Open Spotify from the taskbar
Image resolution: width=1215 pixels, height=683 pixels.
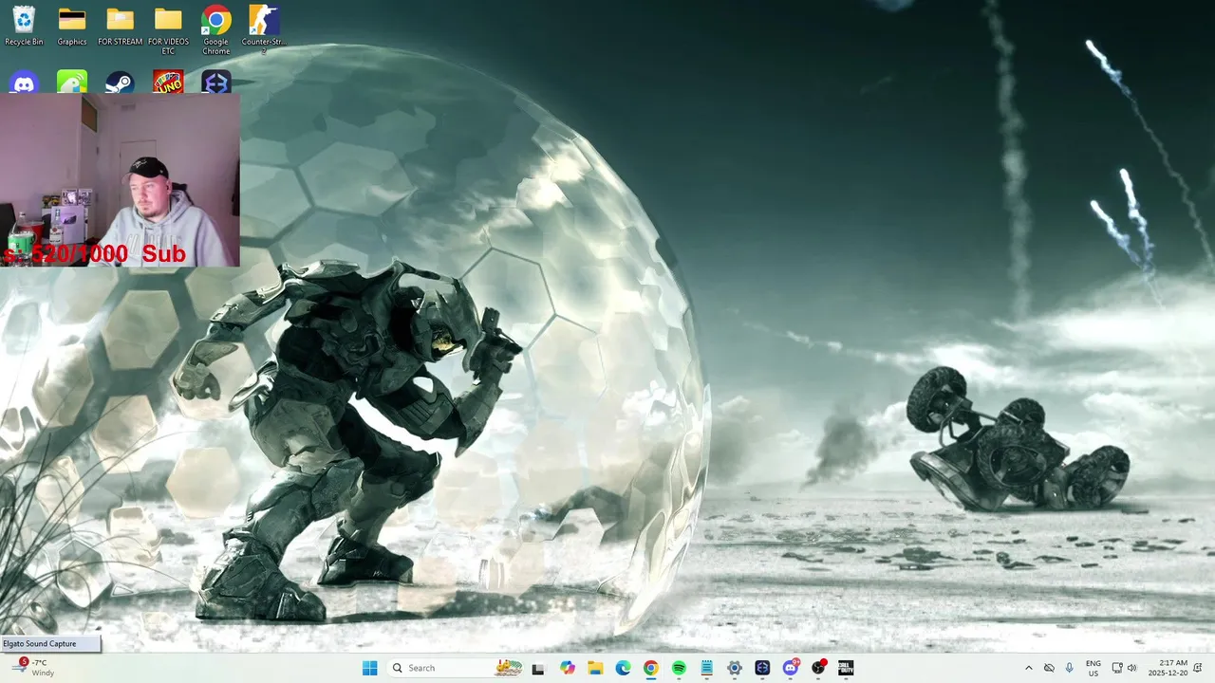point(679,668)
